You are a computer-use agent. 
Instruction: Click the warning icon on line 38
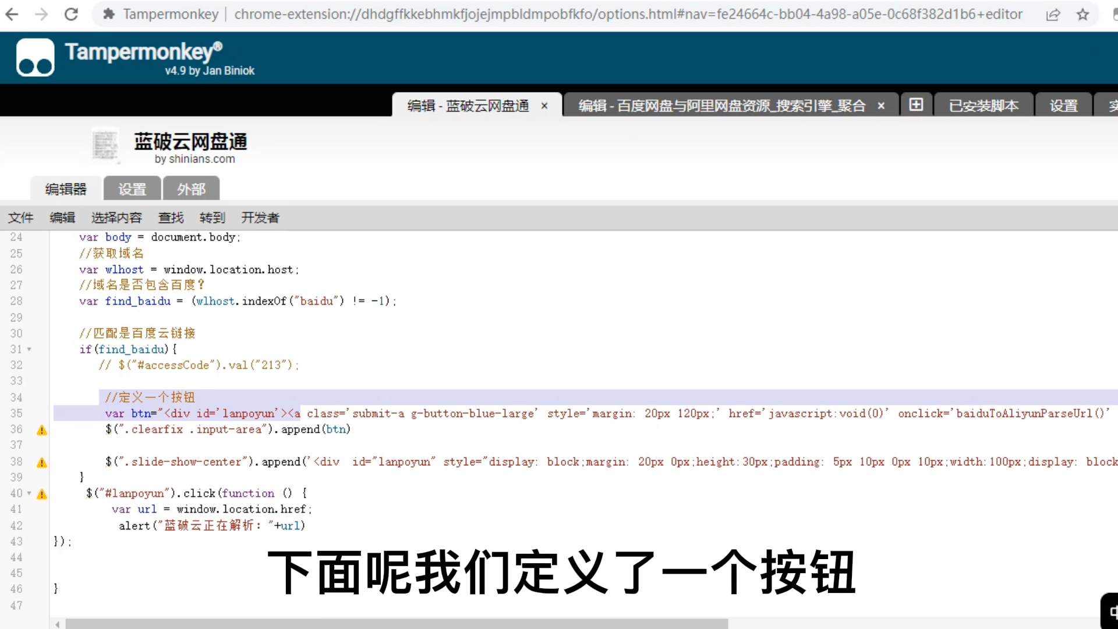click(x=42, y=463)
